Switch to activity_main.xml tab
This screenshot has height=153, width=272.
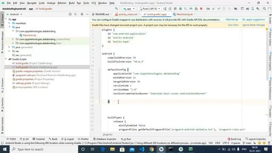128,14
